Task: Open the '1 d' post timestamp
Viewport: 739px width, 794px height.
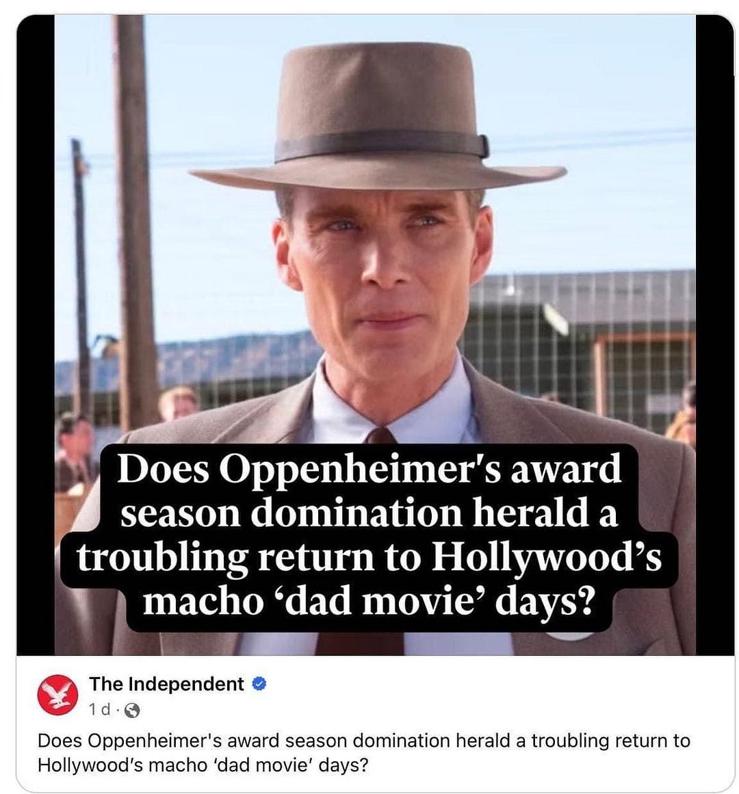Action: click(x=99, y=710)
